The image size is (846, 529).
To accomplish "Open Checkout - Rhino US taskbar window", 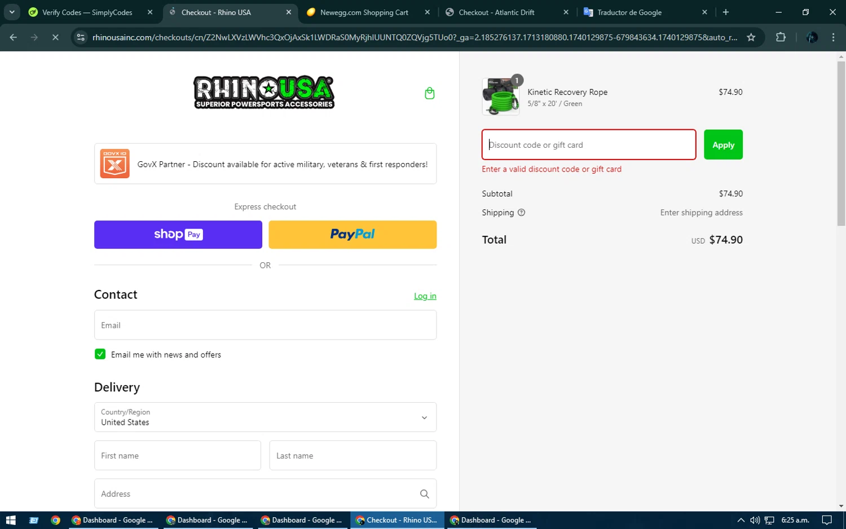I will click(x=397, y=520).
